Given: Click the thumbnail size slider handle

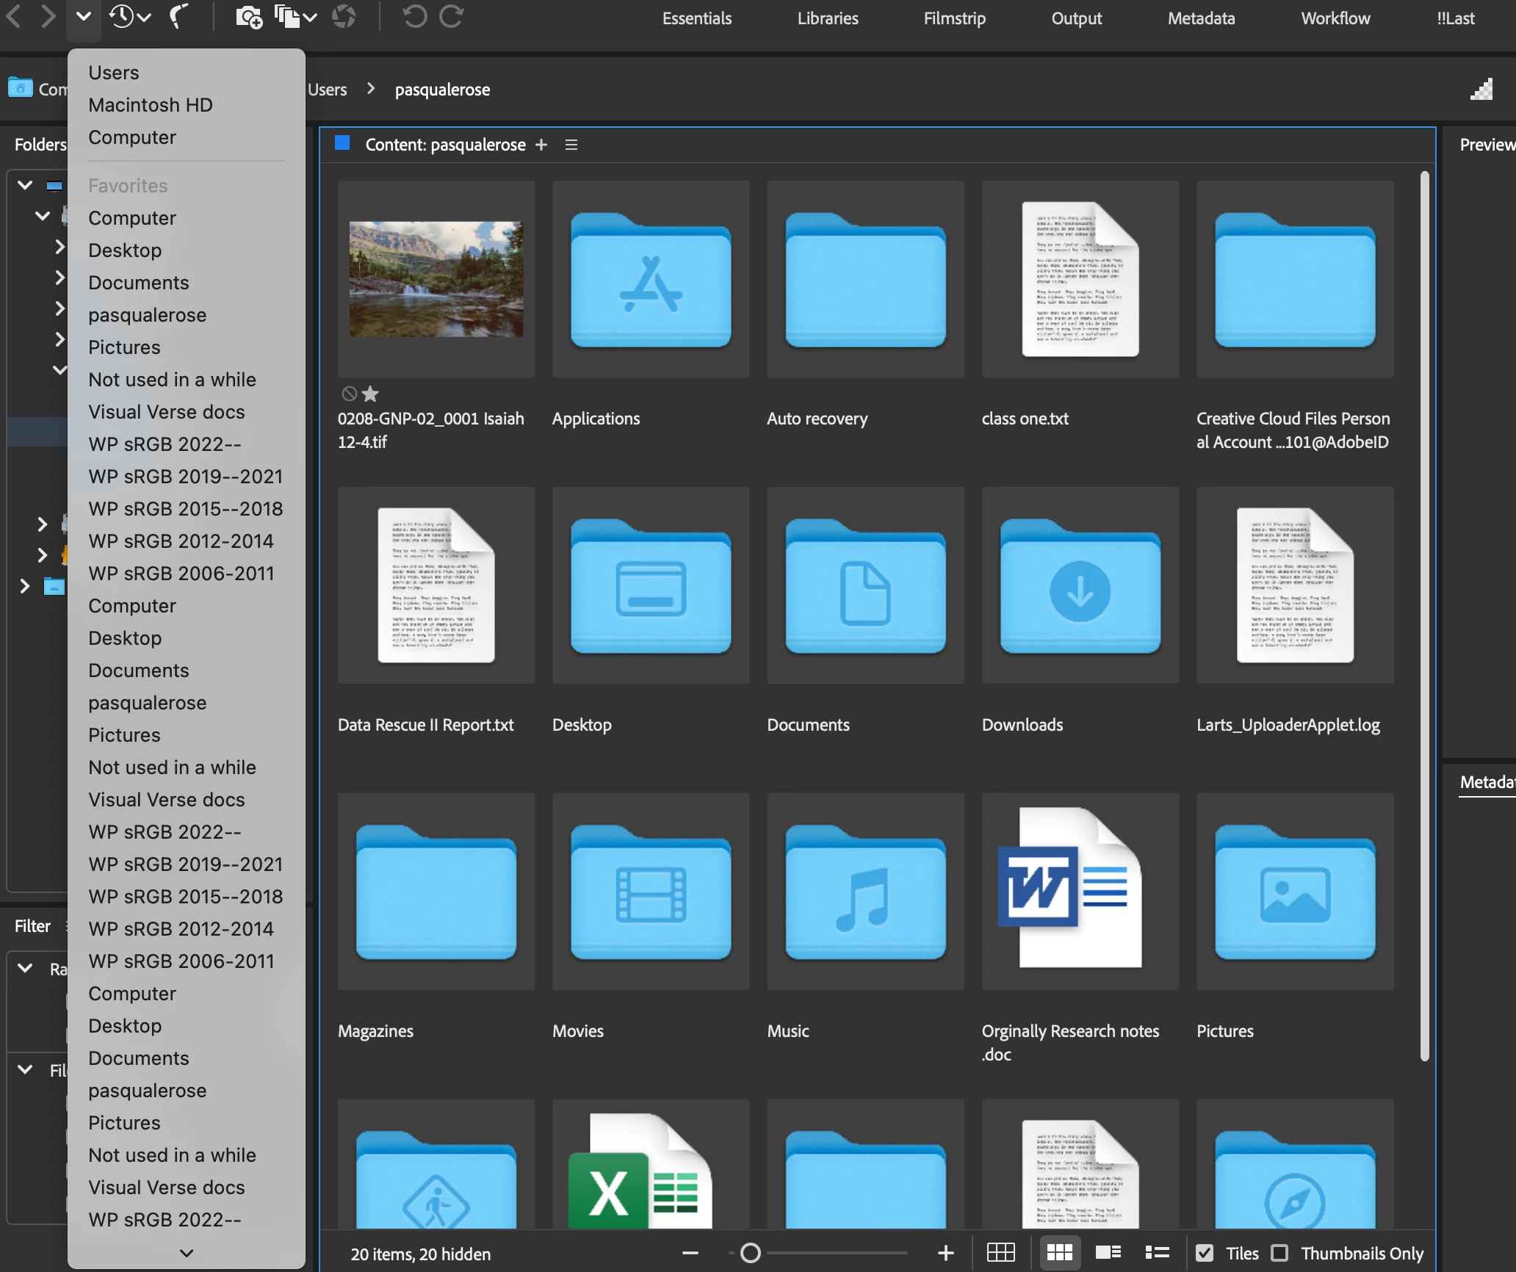Looking at the screenshot, I should (750, 1253).
